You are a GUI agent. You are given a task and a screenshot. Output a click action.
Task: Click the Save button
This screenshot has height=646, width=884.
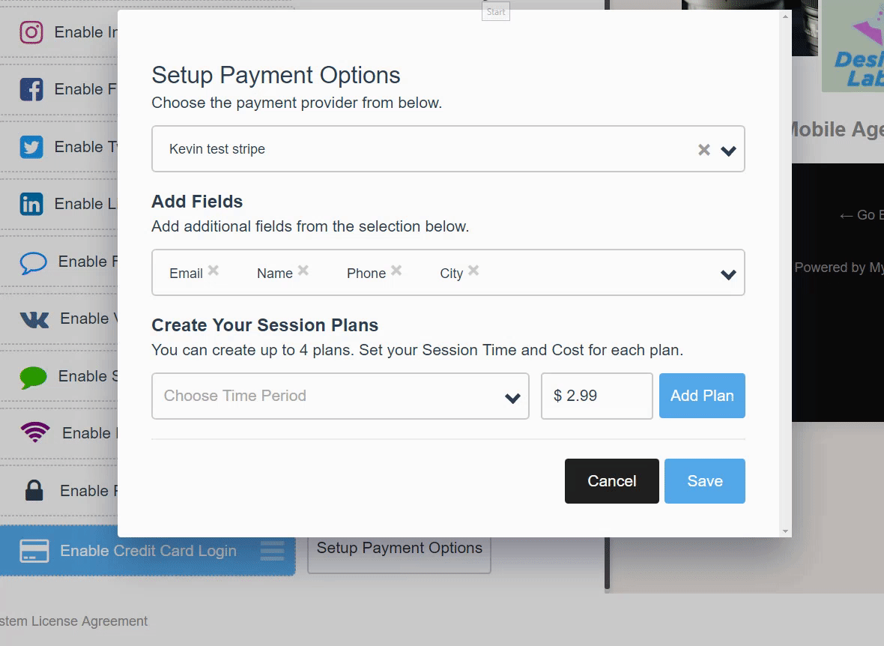705,481
